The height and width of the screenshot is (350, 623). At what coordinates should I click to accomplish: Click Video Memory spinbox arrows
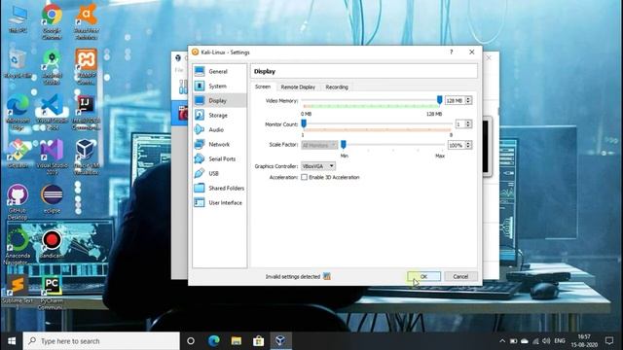(x=468, y=101)
